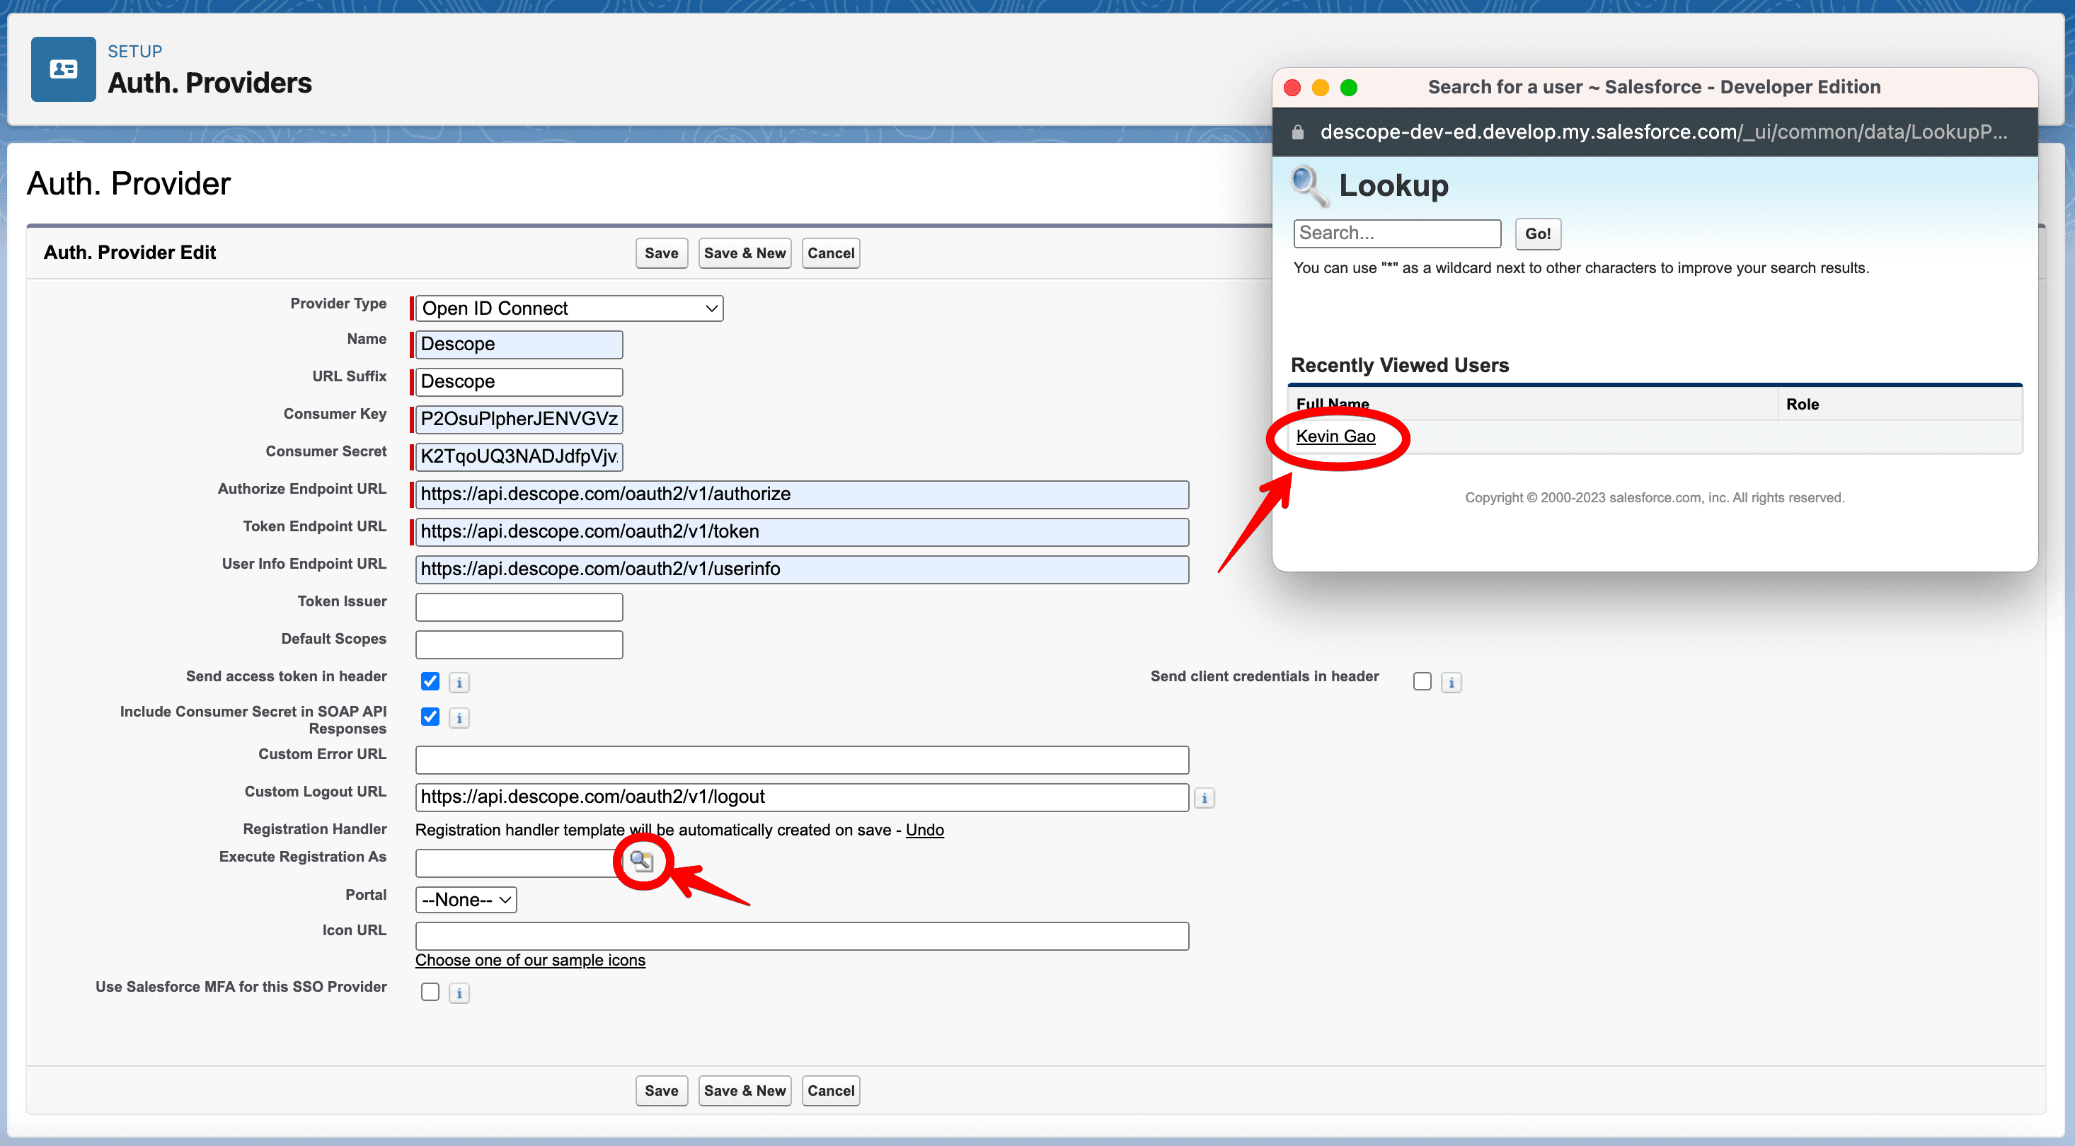Enable Use Salesforce MFA for this SSO Provider
2075x1146 pixels.
pyautogui.click(x=430, y=992)
